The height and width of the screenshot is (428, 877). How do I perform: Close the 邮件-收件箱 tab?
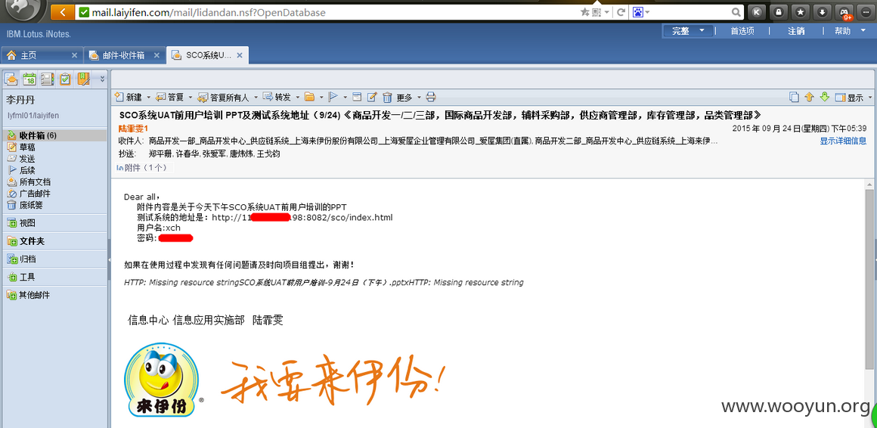click(x=156, y=55)
